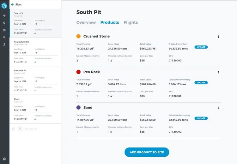Click the upload icon in the sidebar
This screenshot has width=237, height=164.
click(4, 44)
